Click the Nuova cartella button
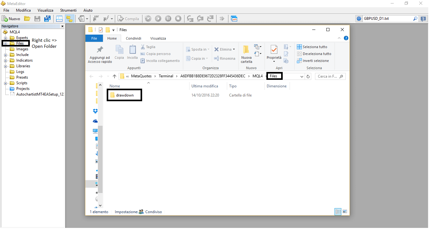This screenshot has width=433, height=232. click(246, 54)
